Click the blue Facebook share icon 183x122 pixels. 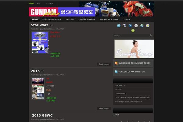coord(130,26)
